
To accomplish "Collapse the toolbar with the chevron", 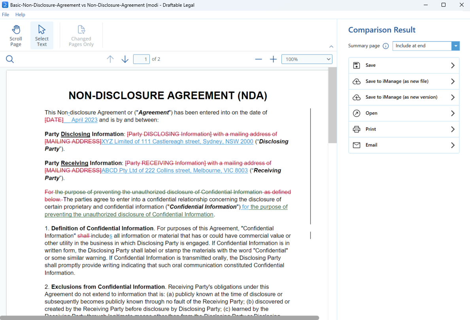I will [x=331, y=47].
